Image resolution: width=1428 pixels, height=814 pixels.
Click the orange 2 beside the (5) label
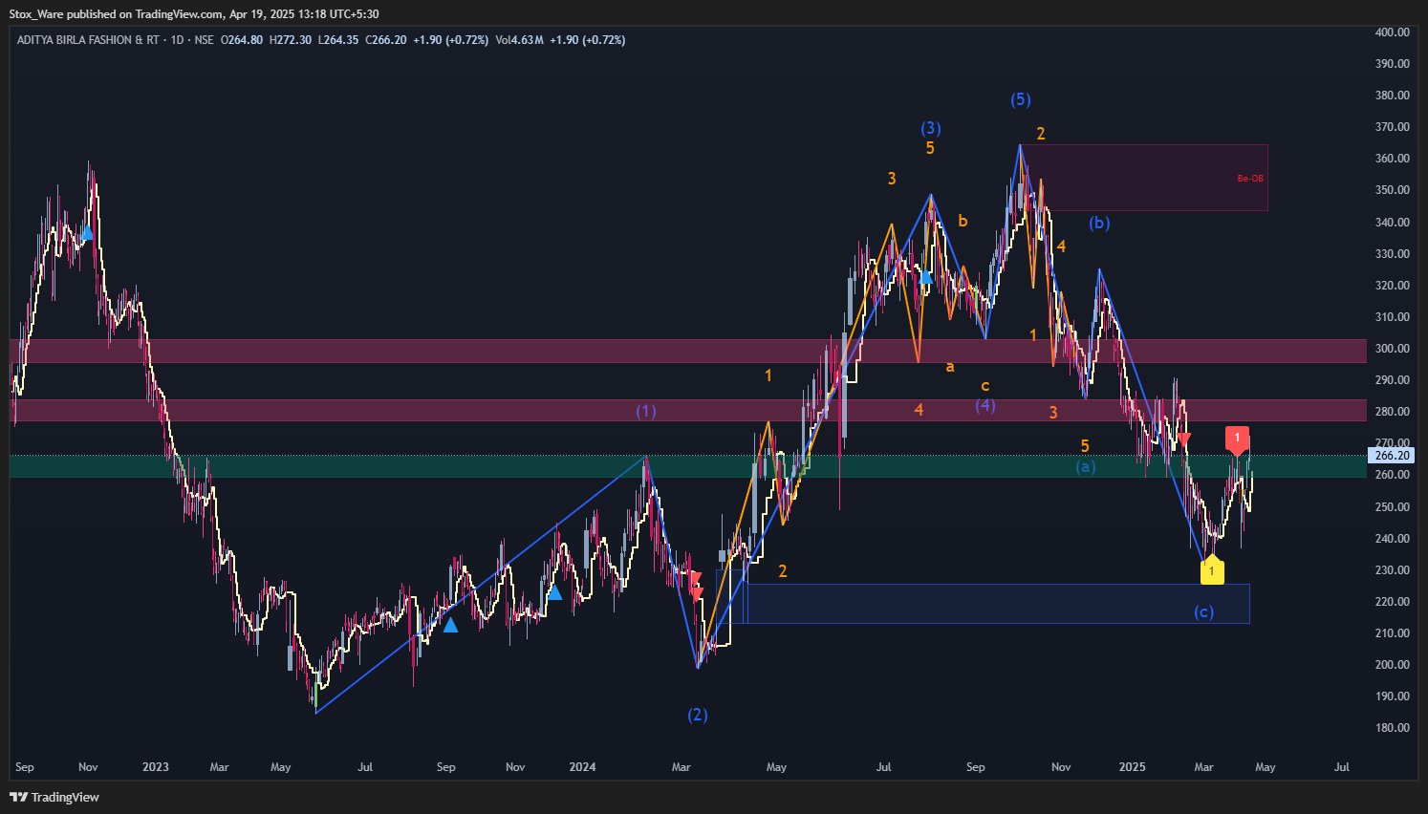[x=1041, y=134]
